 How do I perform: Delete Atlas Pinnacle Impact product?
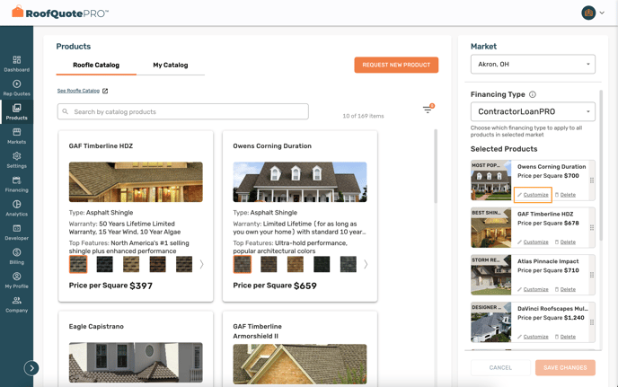565,289
